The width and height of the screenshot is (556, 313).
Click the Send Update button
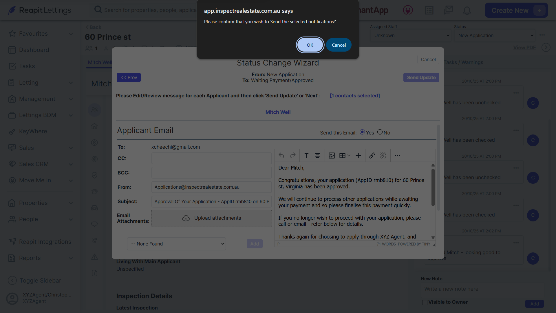click(x=421, y=77)
